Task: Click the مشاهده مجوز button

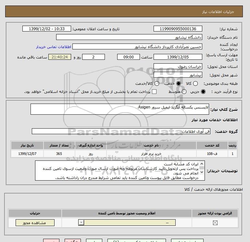Action: 35,223
